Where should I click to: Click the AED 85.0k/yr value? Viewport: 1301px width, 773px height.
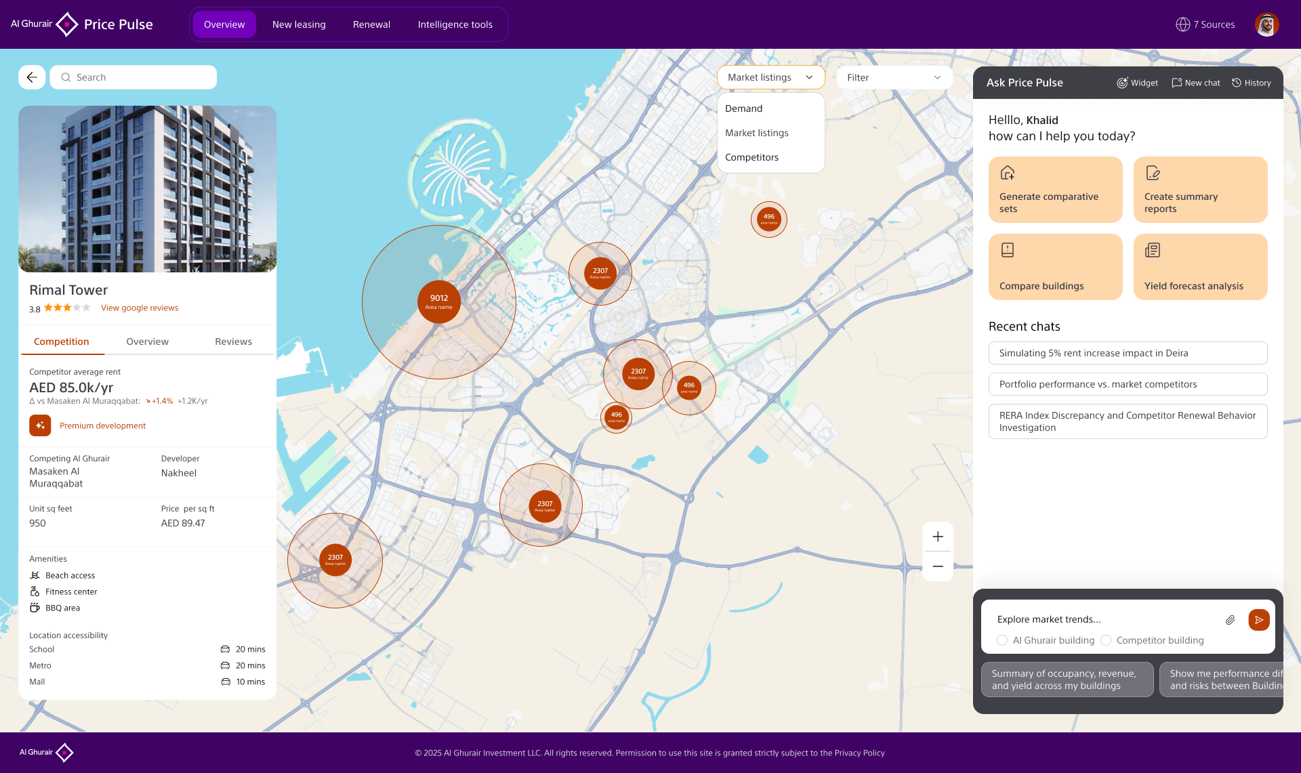(71, 388)
